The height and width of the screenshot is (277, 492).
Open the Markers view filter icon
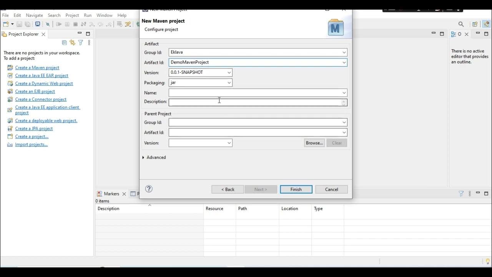(461, 194)
